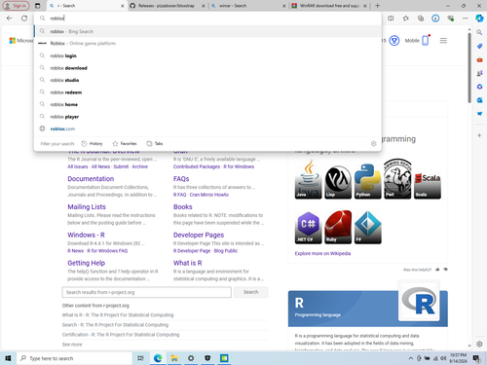Select 'roblox - Bing Search' suggestion
This screenshot has width=487, height=365.
click(207, 31)
